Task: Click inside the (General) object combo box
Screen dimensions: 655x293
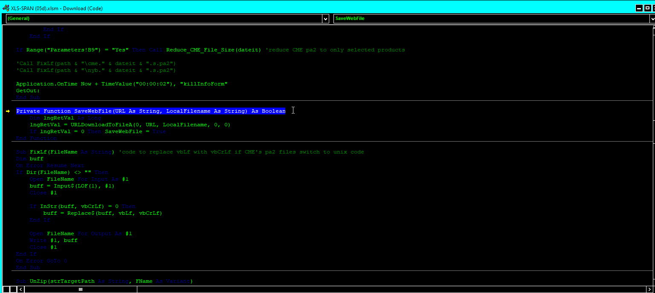Action: (x=164, y=19)
